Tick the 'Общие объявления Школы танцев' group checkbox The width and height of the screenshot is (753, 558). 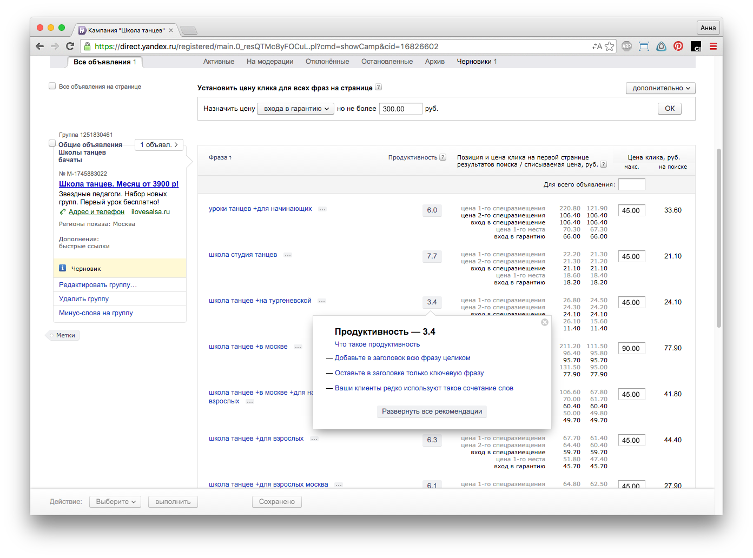(52, 143)
